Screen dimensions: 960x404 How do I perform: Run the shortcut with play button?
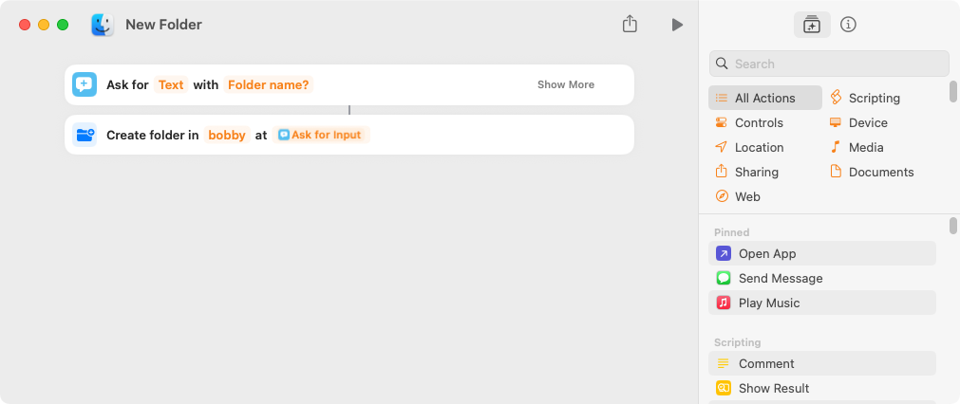click(677, 25)
